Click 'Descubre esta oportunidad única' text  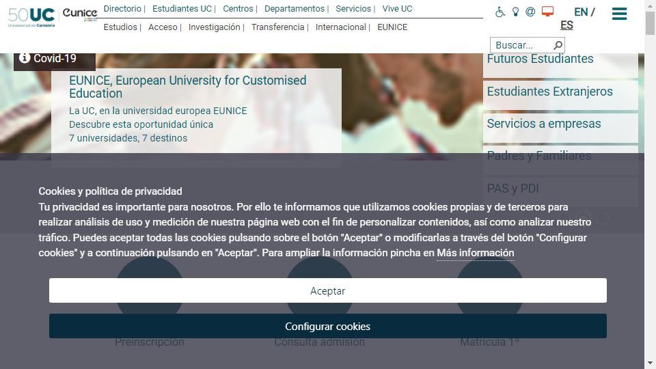click(x=141, y=124)
